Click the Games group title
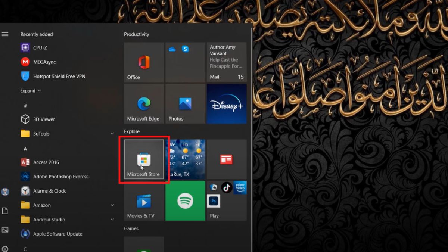Image resolution: width=448 pixels, height=252 pixels. [131, 228]
